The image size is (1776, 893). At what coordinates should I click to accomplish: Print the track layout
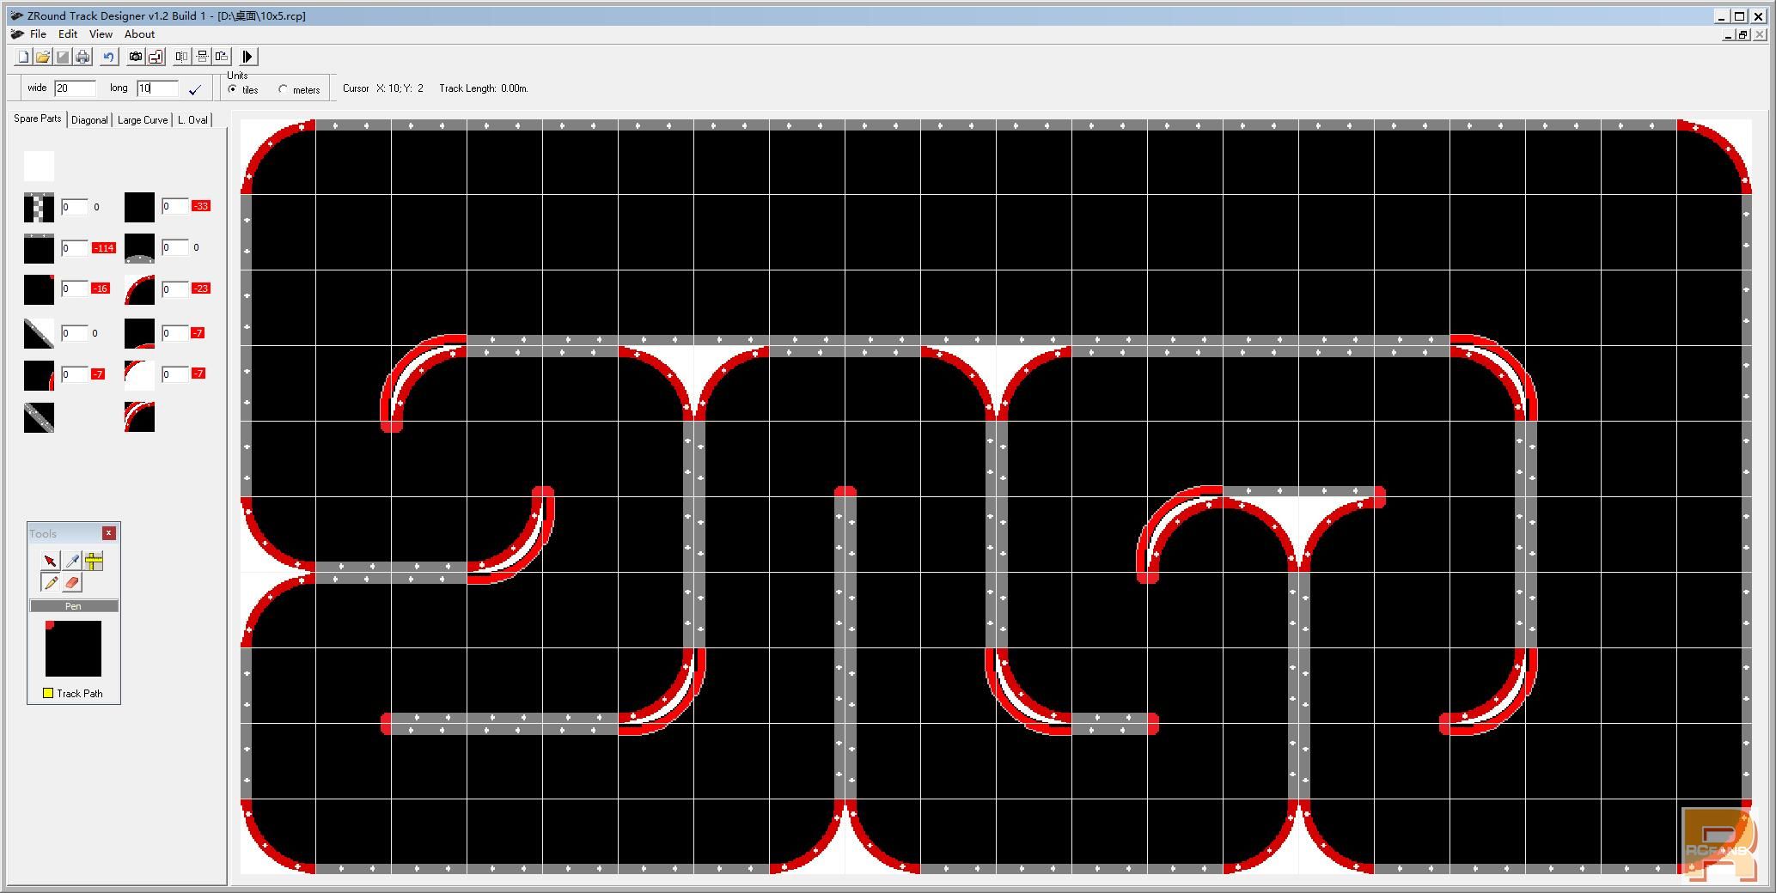click(82, 57)
